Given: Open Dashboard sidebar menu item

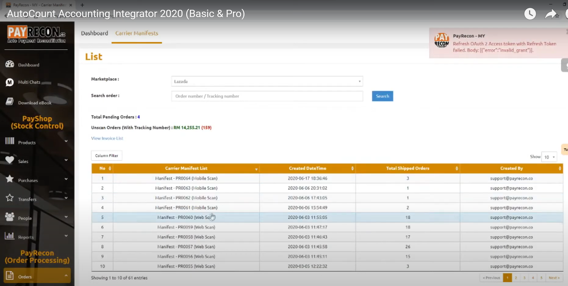Looking at the screenshot, I should pos(29,65).
